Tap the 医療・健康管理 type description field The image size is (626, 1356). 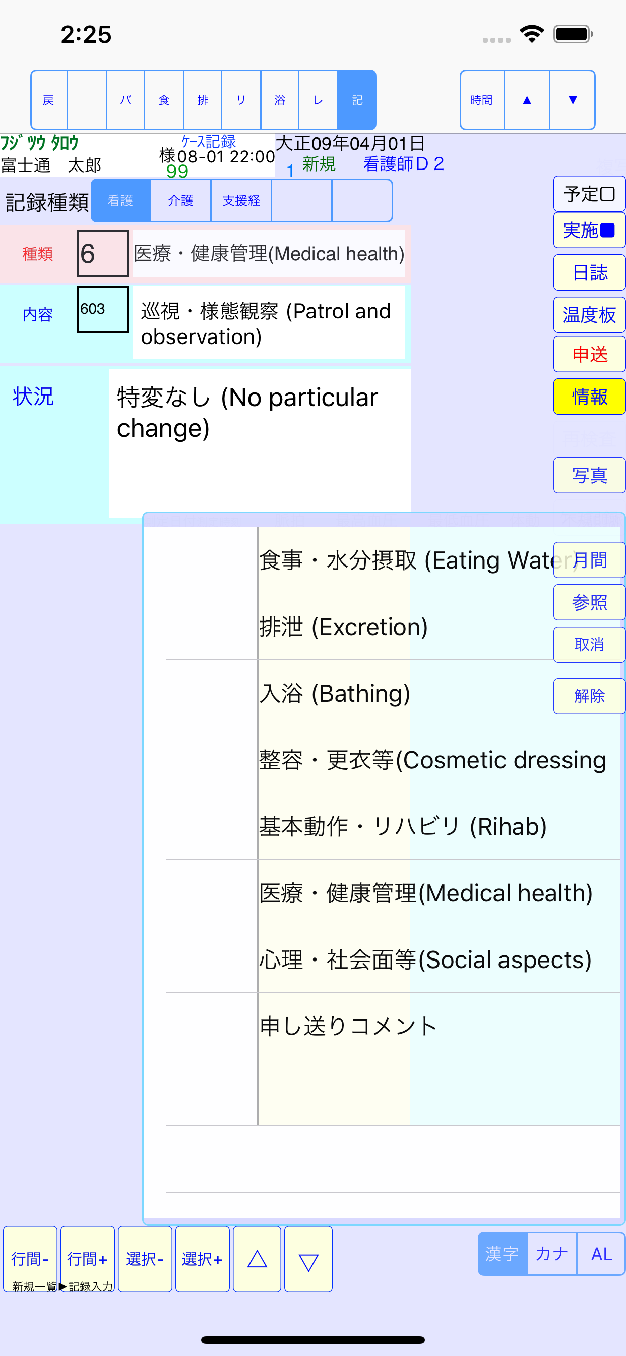tap(269, 253)
